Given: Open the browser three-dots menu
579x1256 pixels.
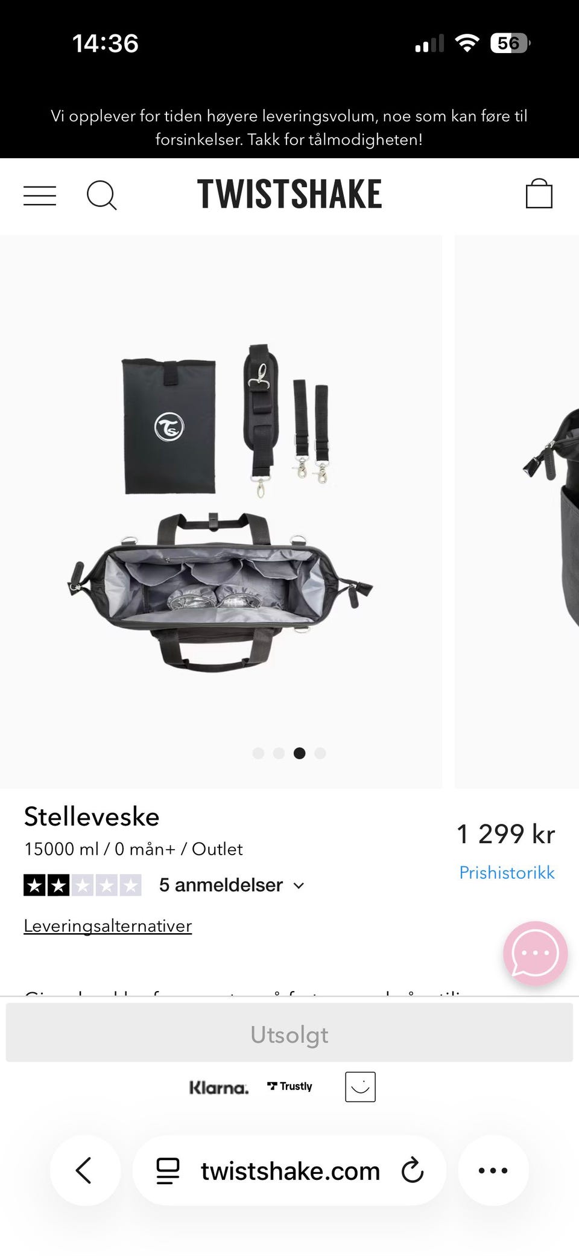Looking at the screenshot, I should [x=493, y=1170].
